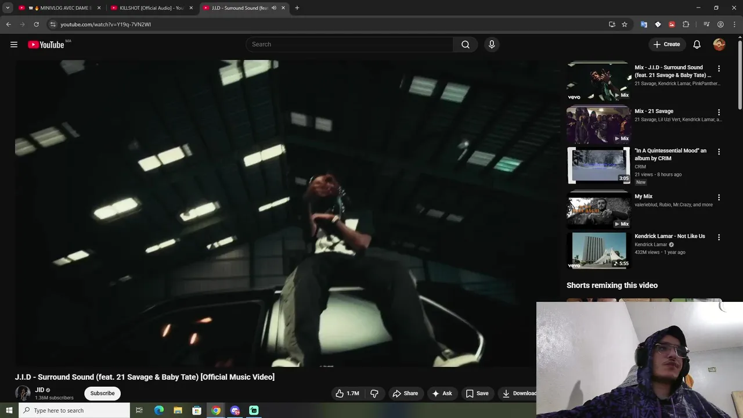Close the J.I.D Surround Sound tab

pyautogui.click(x=283, y=8)
